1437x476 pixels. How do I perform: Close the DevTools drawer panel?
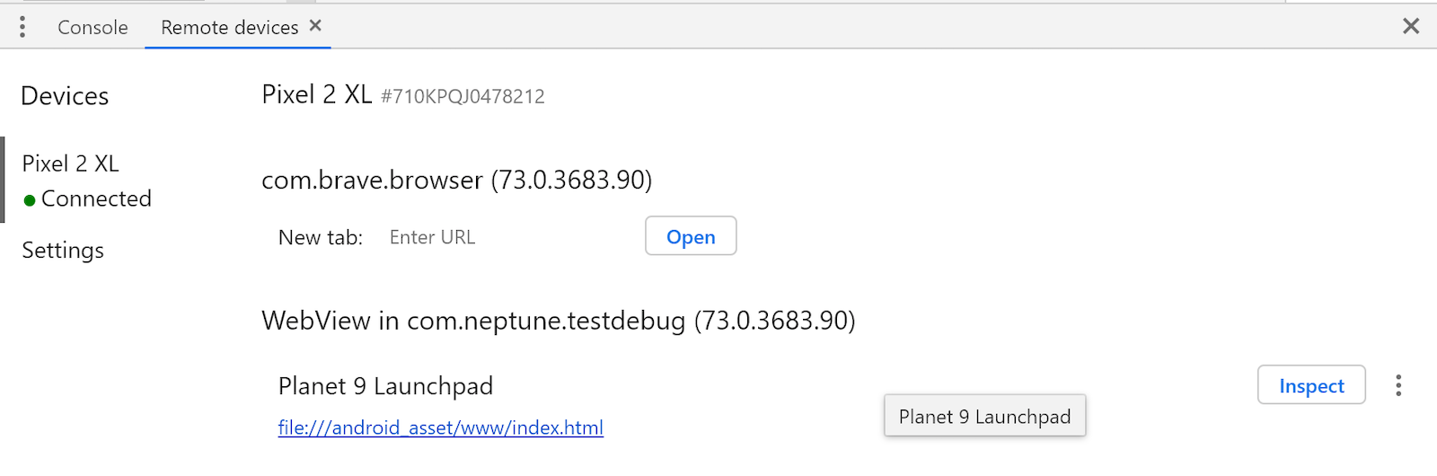(1411, 26)
